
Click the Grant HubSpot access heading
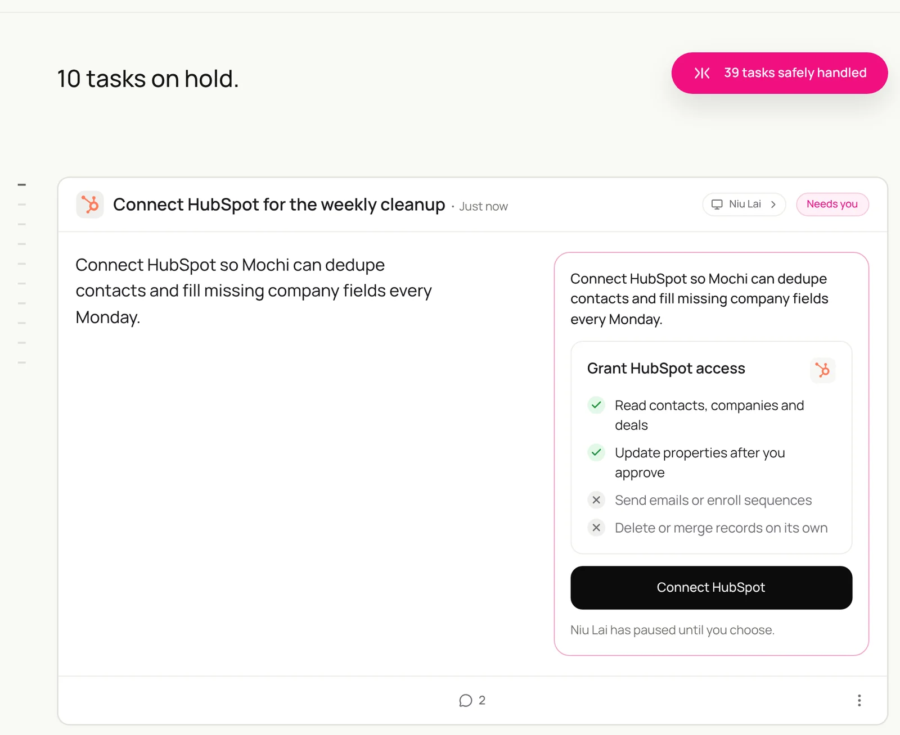[666, 369]
